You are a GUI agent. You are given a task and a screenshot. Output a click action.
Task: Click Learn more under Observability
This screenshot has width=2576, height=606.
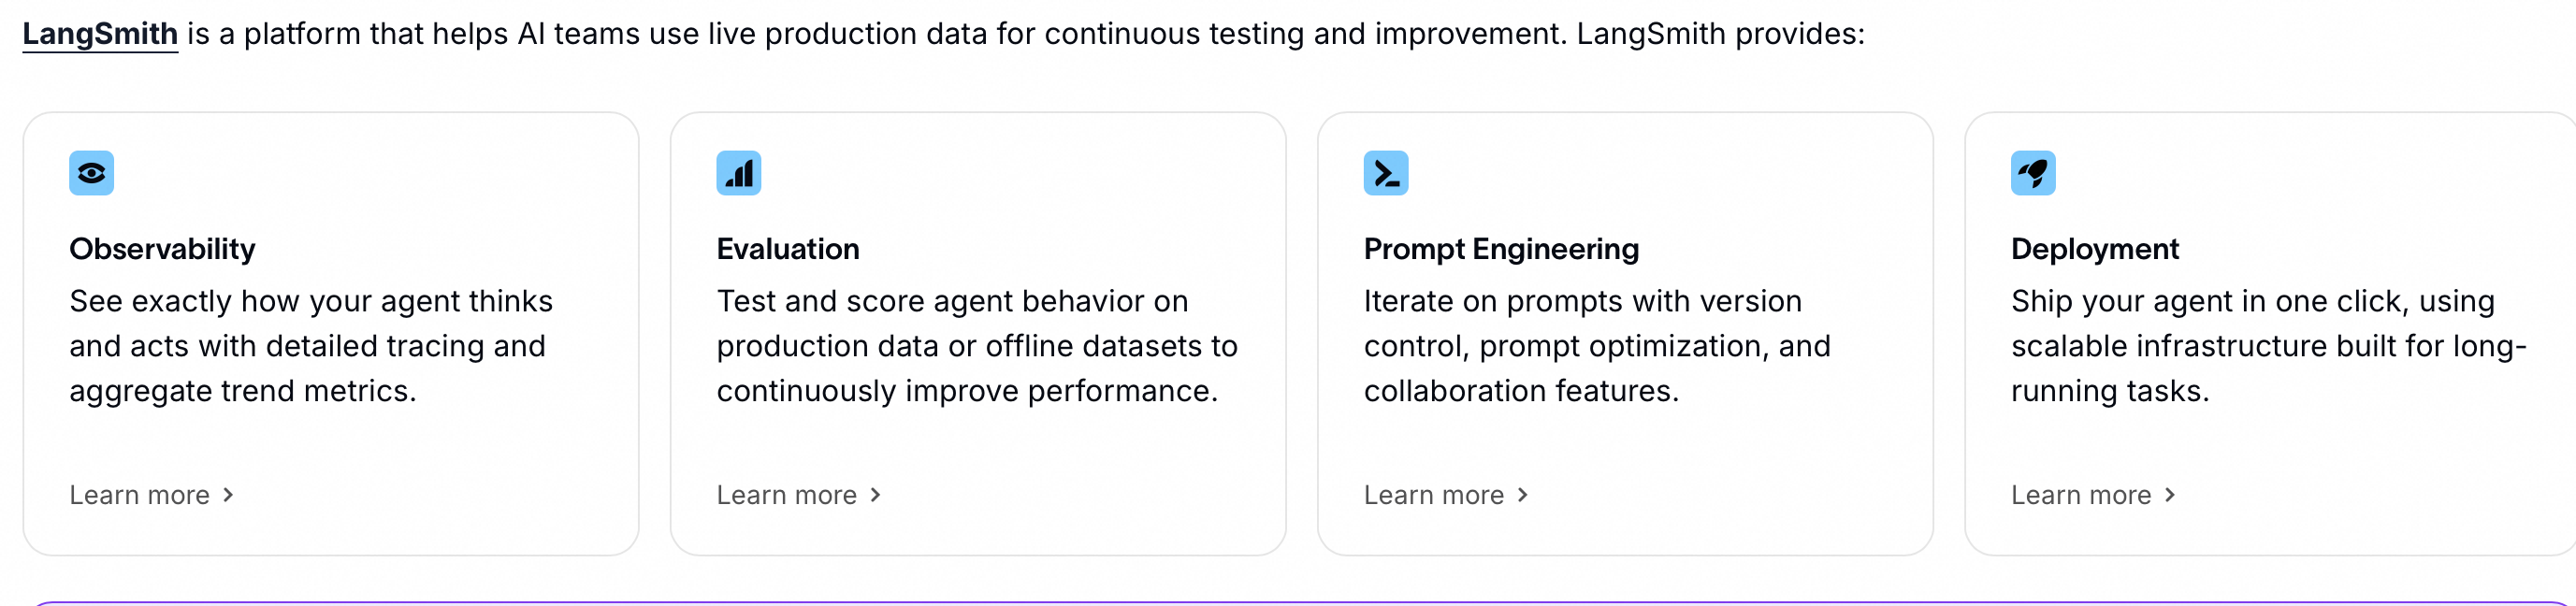point(139,495)
